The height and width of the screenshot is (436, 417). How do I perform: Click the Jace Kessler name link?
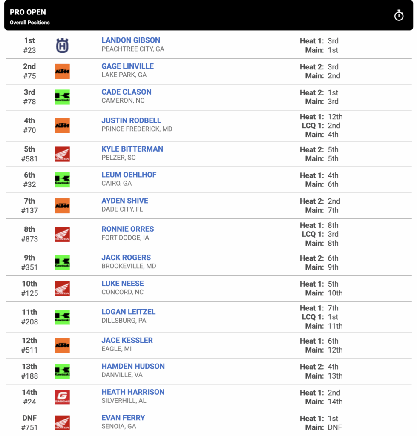pos(127,340)
